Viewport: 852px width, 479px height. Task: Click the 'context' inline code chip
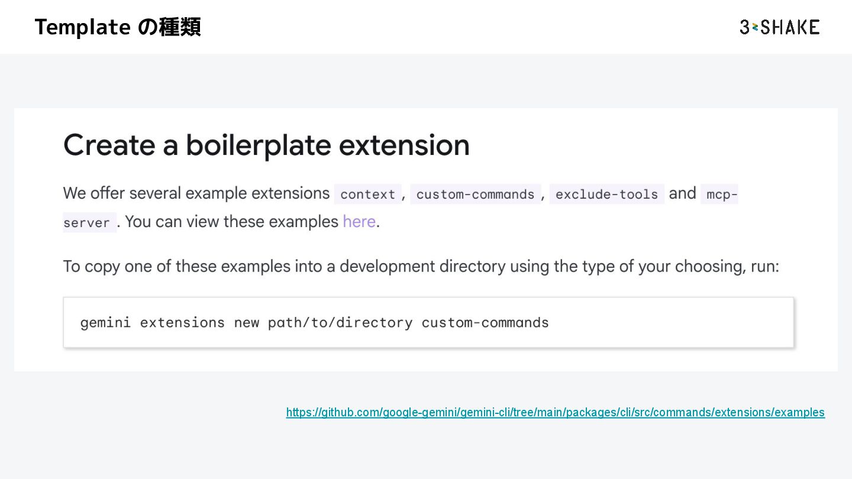pyautogui.click(x=367, y=195)
